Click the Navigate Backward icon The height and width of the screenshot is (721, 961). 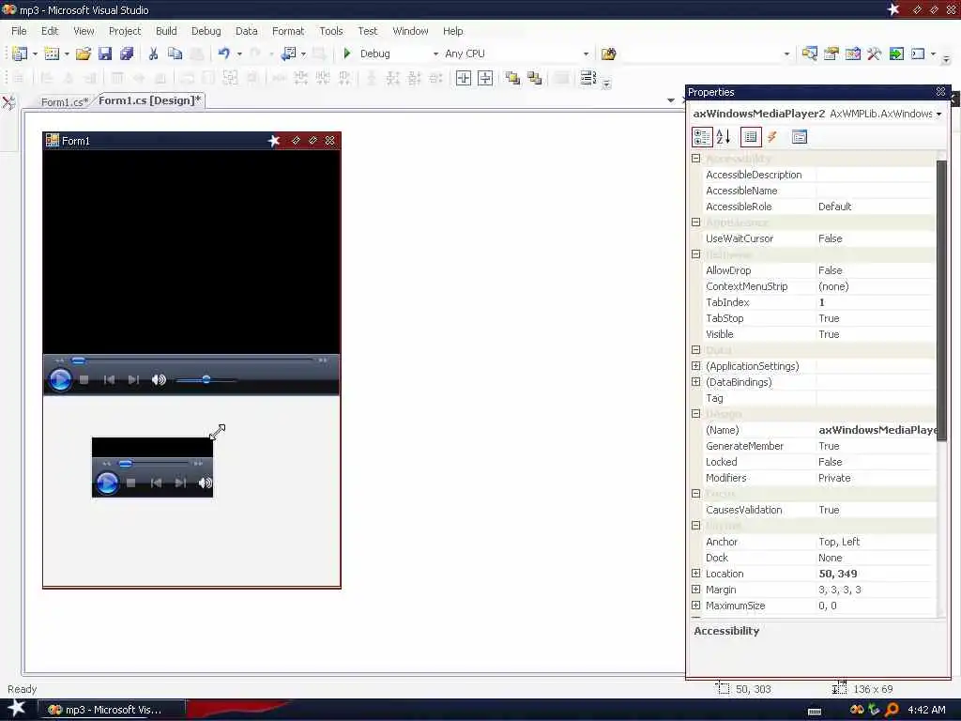click(x=288, y=54)
